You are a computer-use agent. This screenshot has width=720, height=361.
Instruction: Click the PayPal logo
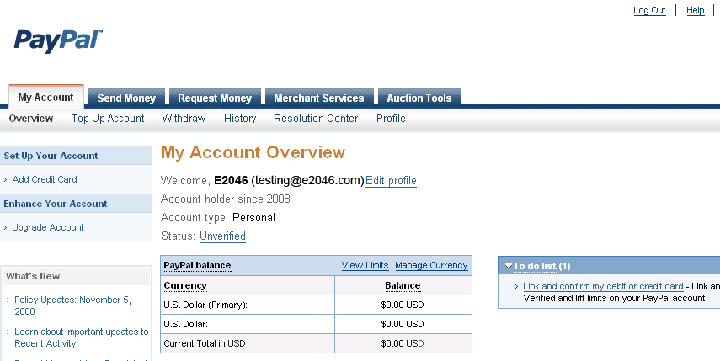coord(58,40)
